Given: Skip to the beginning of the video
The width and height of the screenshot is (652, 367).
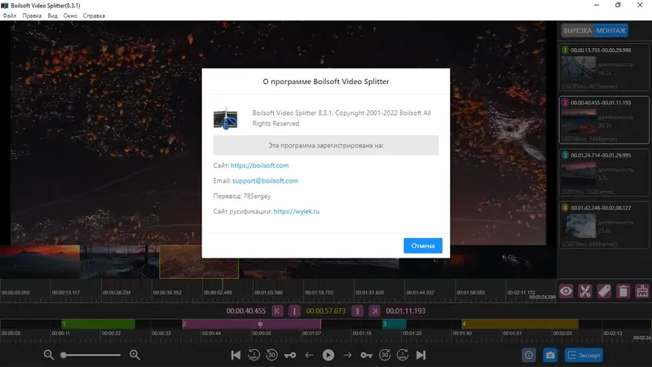Looking at the screenshot, I should 236,355.
